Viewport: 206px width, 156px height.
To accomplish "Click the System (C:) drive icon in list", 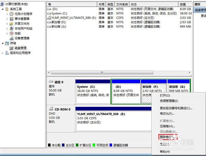I will click(x=49, y=13).
